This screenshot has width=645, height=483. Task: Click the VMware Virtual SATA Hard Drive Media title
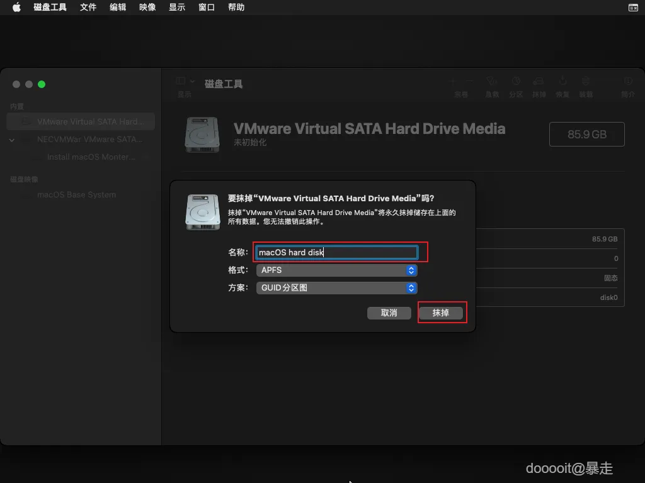[x=369, y=128]
